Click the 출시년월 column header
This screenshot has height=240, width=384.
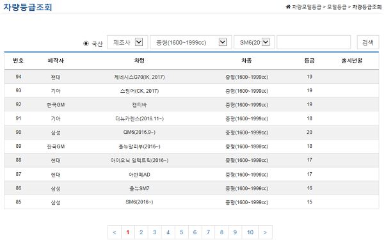click(x=352, y=61)
